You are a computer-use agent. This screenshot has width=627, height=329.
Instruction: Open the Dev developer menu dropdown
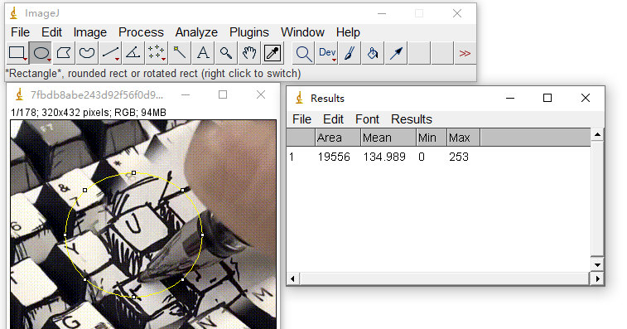click(326, 53)
